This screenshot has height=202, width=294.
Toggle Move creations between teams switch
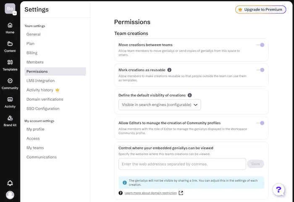(x=260, y=45)
